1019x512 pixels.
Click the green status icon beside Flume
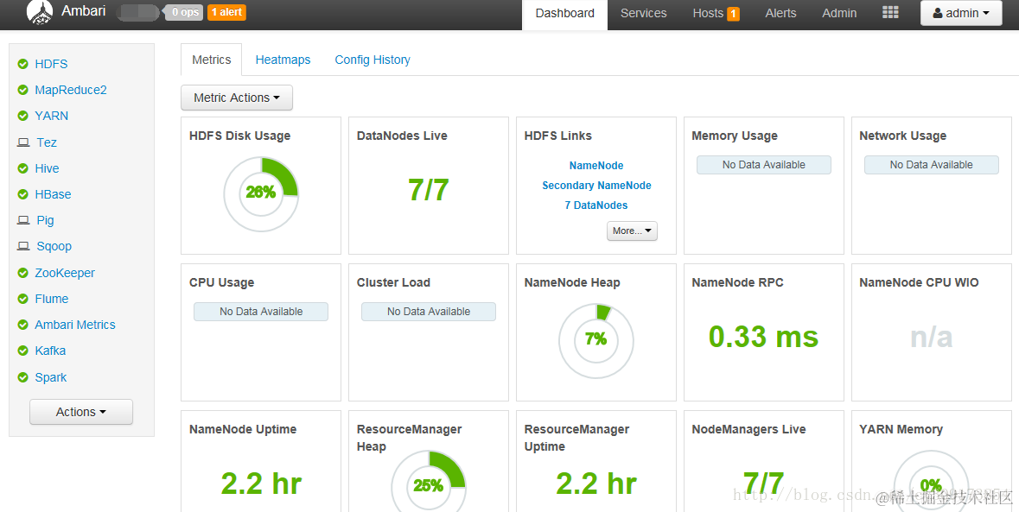point(22,299)
